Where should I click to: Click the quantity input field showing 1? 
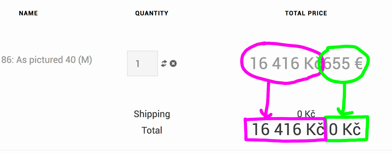coord(142,63)
